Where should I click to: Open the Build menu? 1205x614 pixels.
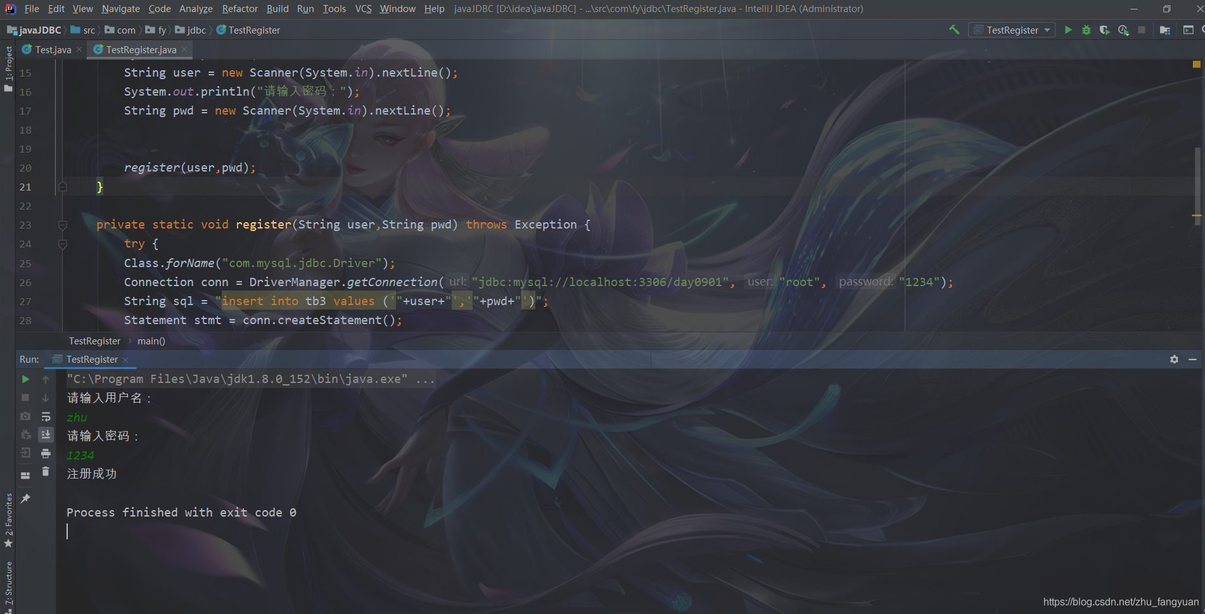click(277, 9)
